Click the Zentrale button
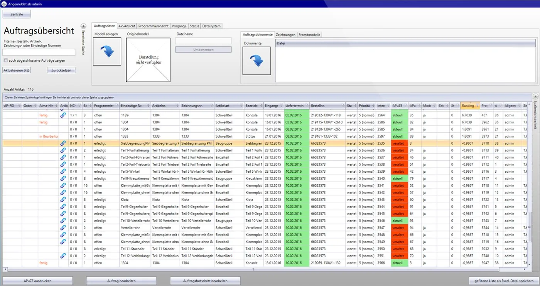 (17, 14)
